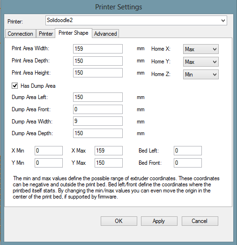Cancel the printer settings dialog
Screen dimensions: 237x245
200,221
